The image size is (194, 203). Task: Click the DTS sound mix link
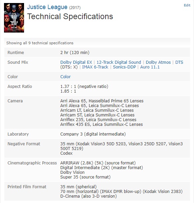179,62
